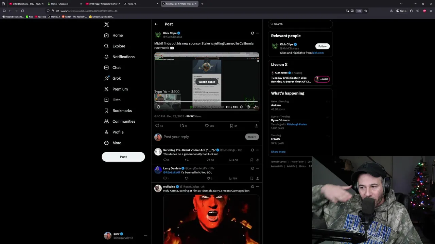Viewport: 435px width, 244px height.
Task: Open Notifications from the sidebar
Action: (119, 57)
